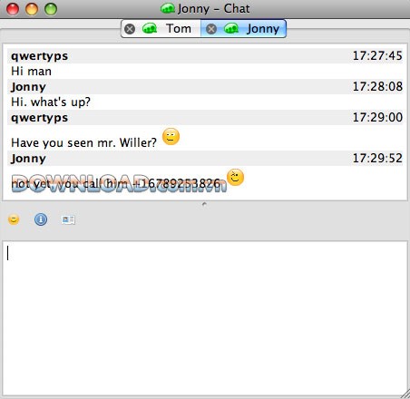The image size is (410, 399).
Task: Click the green status icon on Tom tab
Action: point(150,28)
